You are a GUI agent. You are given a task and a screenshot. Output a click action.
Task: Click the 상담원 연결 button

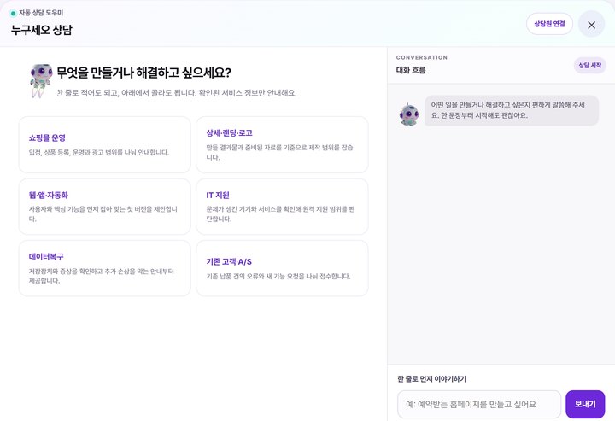pyautogui.click(x=549, y=24)
